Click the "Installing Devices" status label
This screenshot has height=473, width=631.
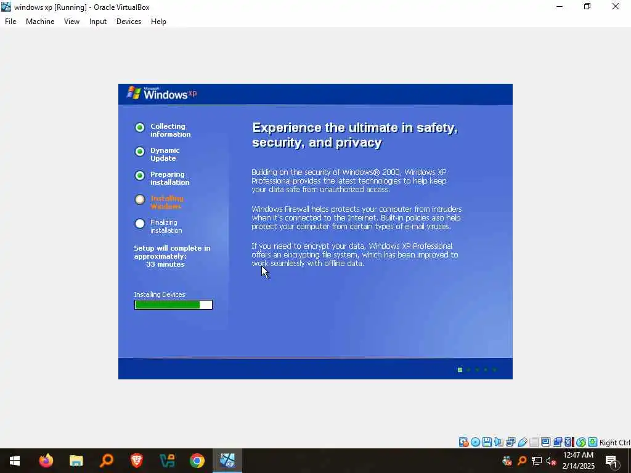coord(160,294)
